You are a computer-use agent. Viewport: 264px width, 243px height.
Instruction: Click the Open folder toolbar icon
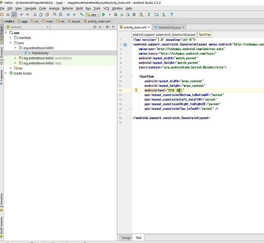pos(2,15)
